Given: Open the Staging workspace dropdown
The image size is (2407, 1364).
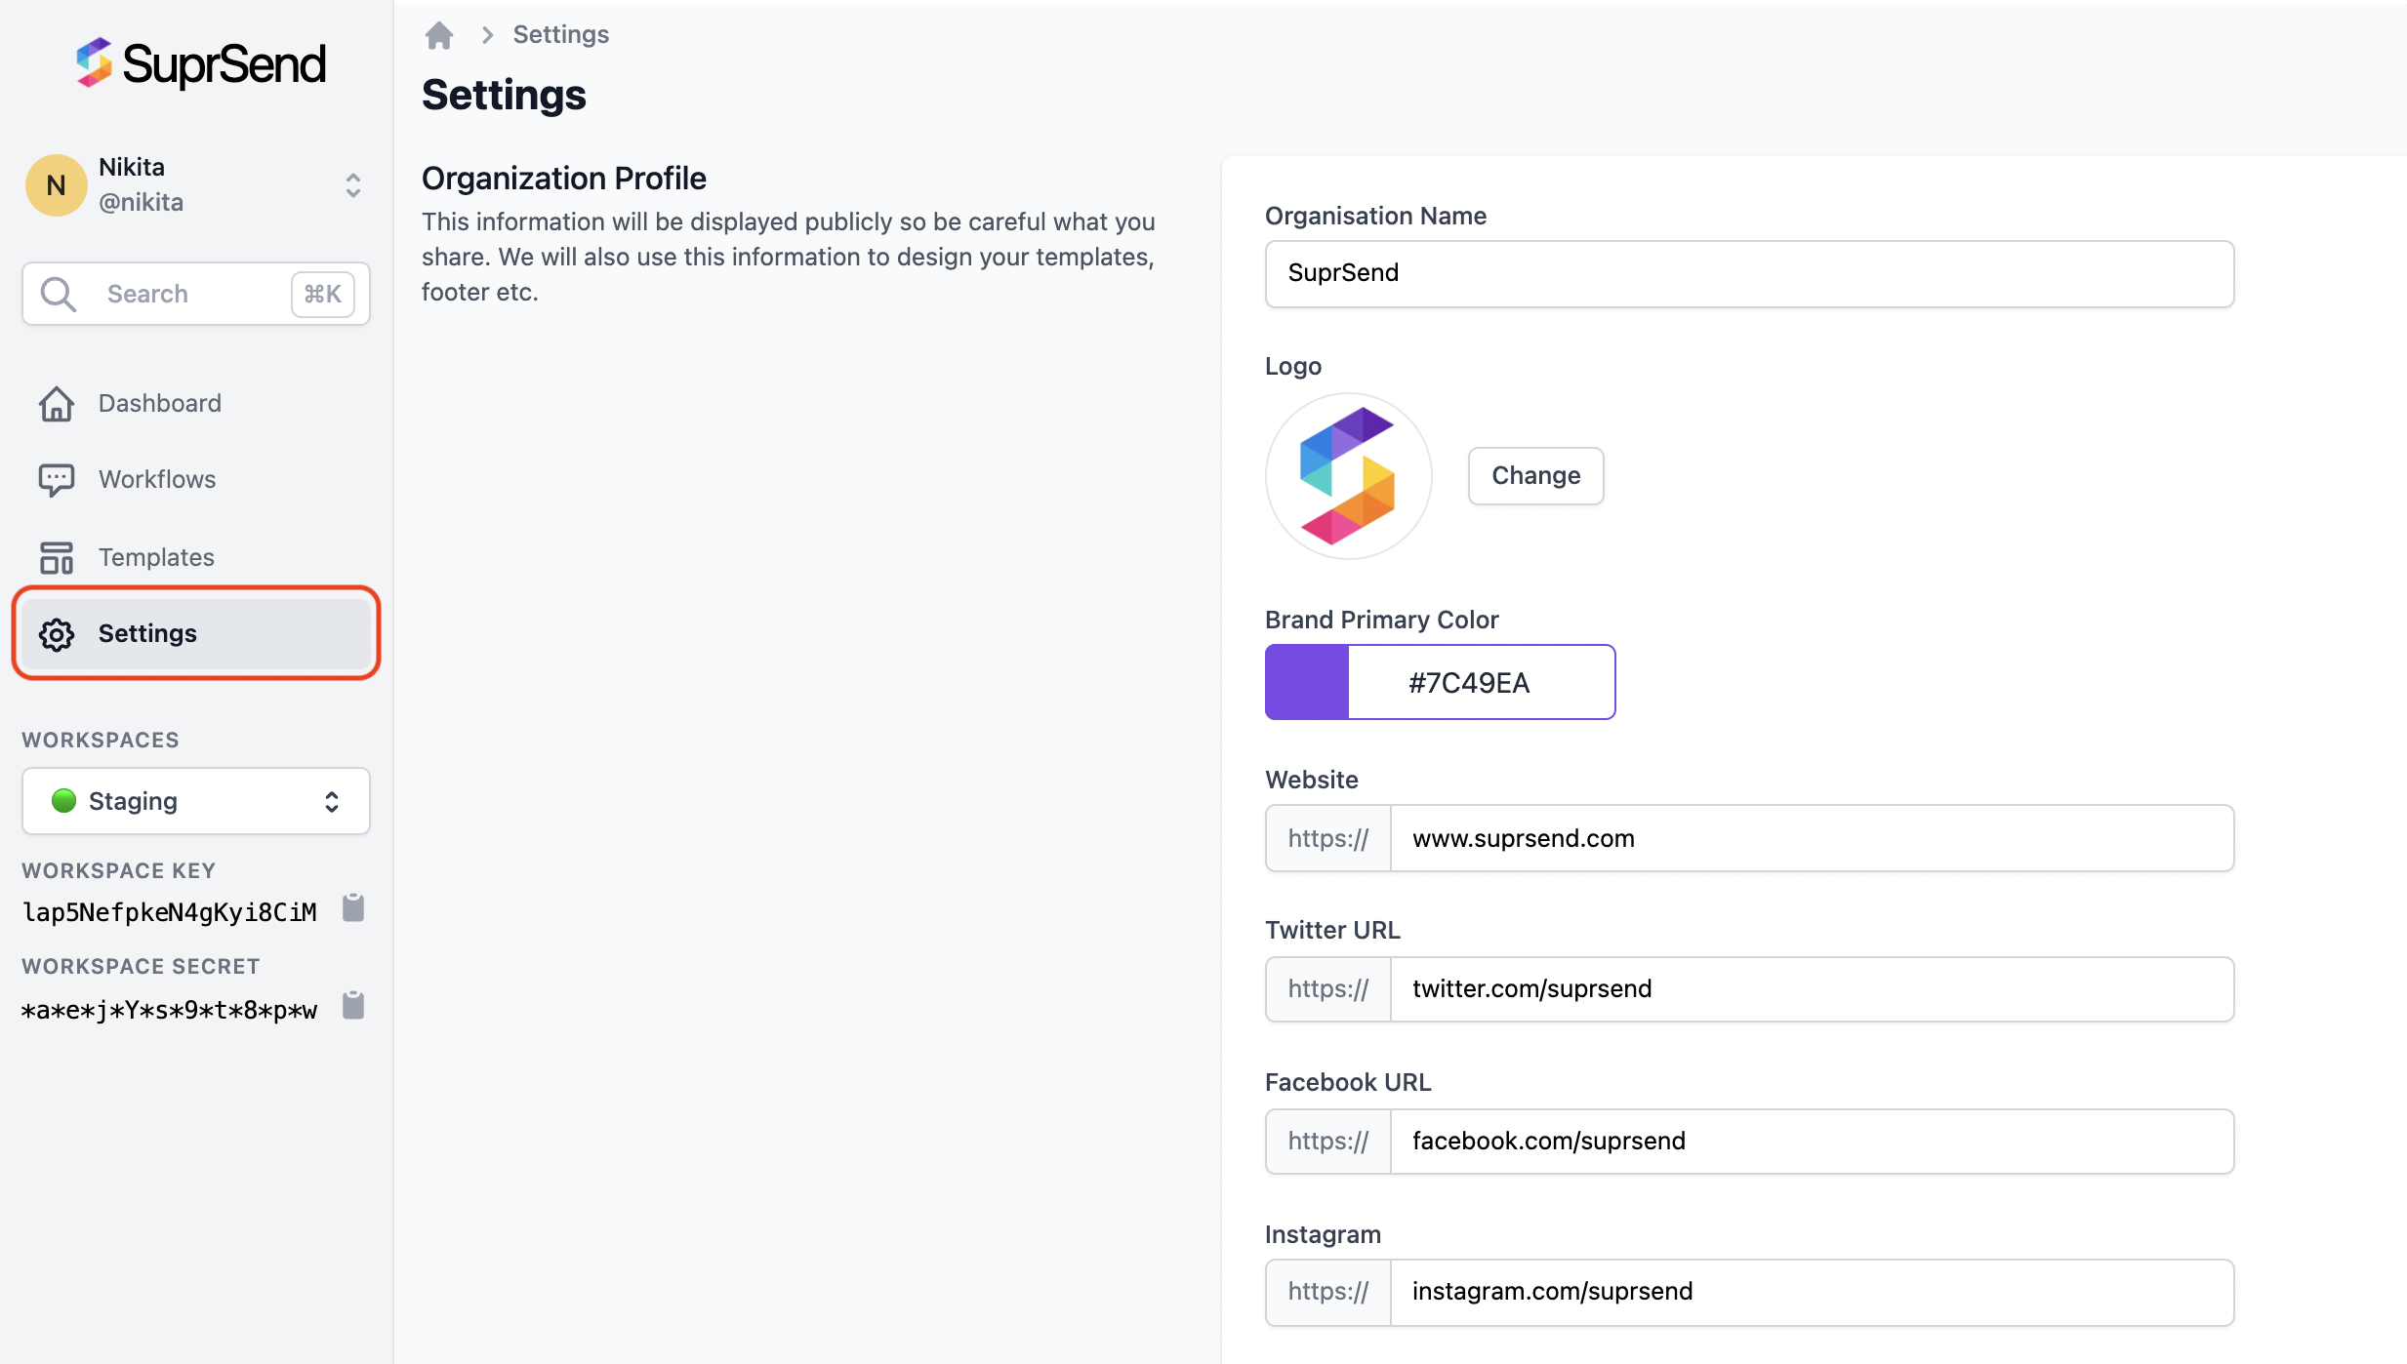Looking at the screenshot, I should pyautogui.click(x=196, y=801).
